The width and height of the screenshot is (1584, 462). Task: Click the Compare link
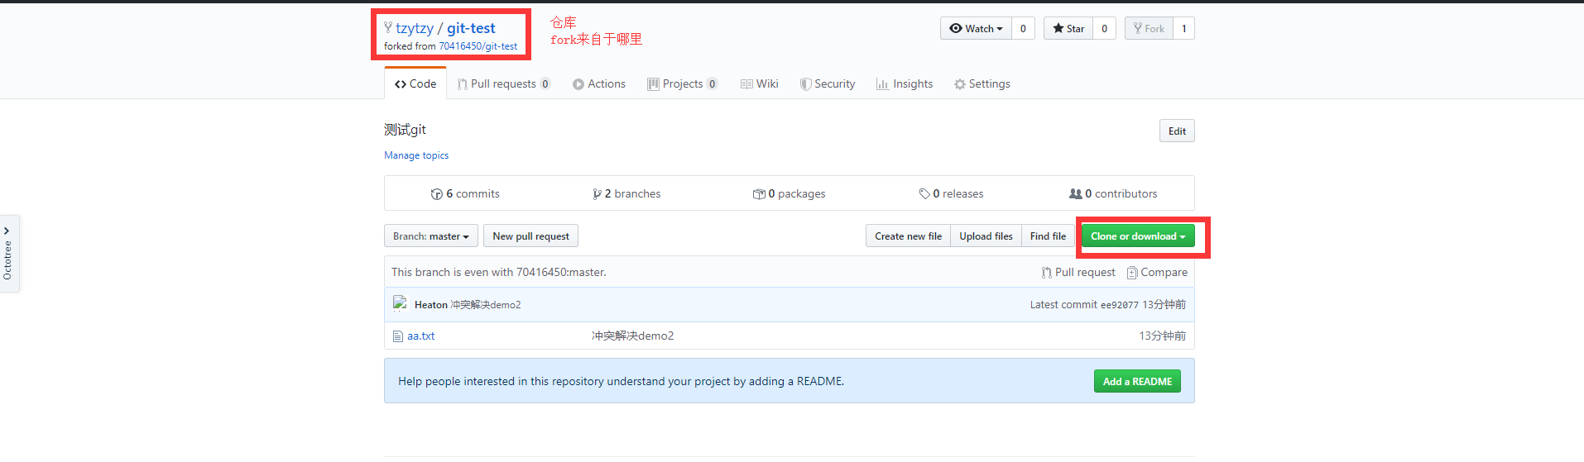tap(1157, 272)
